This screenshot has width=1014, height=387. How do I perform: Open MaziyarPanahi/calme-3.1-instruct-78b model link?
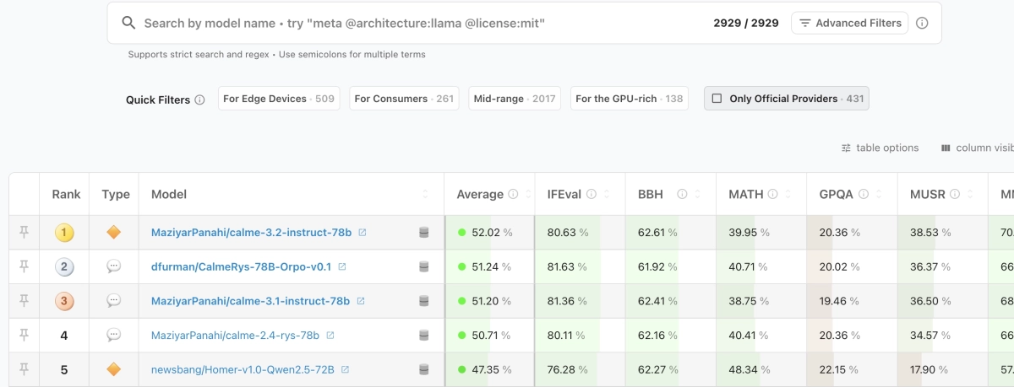coord(250,301)
